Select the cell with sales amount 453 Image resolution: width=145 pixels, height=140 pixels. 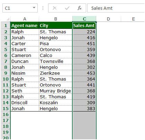(84, 73)
